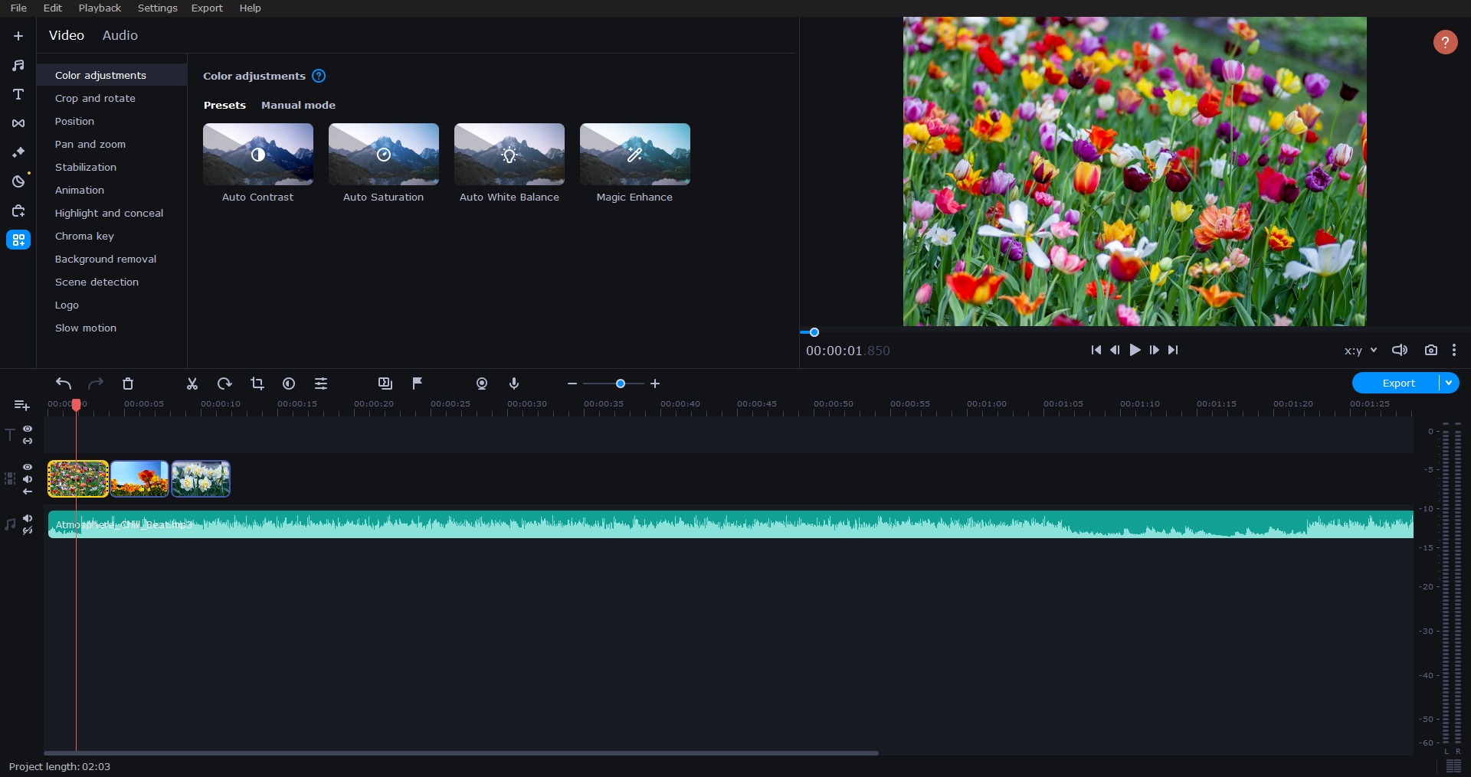Open the Playback menu
The width and height of the screenshot is (1471, 777).
tap(100, 8)
